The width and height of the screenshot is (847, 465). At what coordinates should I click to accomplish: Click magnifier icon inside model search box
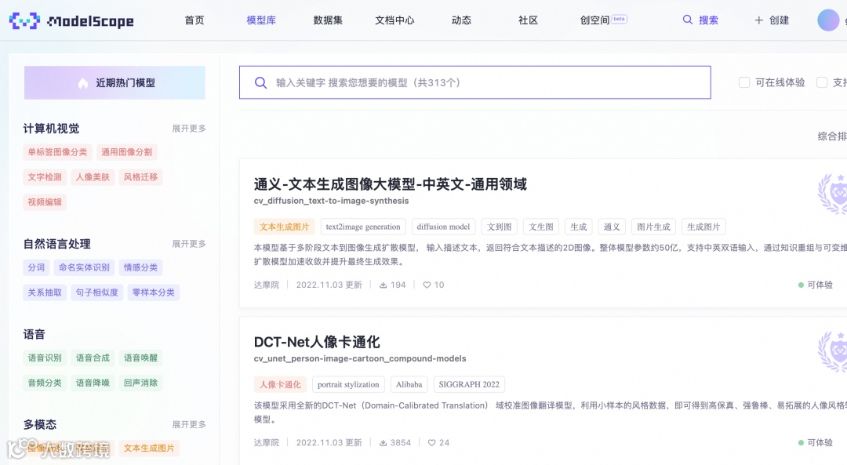point(260,82)
